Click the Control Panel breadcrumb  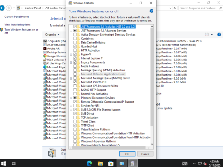[33, 8]
